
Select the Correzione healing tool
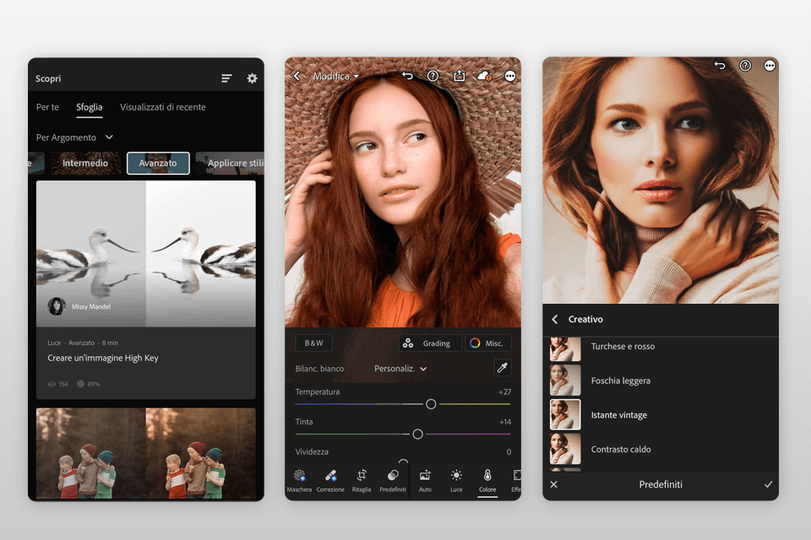(330, 480)
